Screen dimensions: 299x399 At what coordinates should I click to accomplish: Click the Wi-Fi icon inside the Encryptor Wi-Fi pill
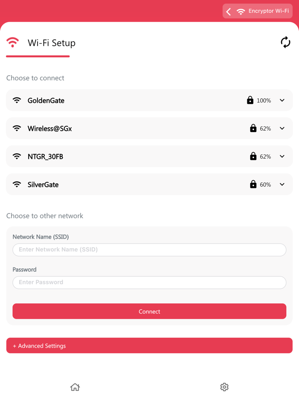[240, 11]
